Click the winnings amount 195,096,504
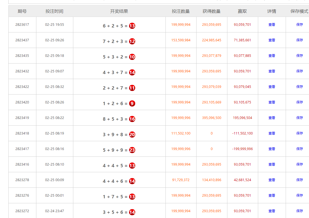Viewport: 309px width, 218px height. [242, 118]
